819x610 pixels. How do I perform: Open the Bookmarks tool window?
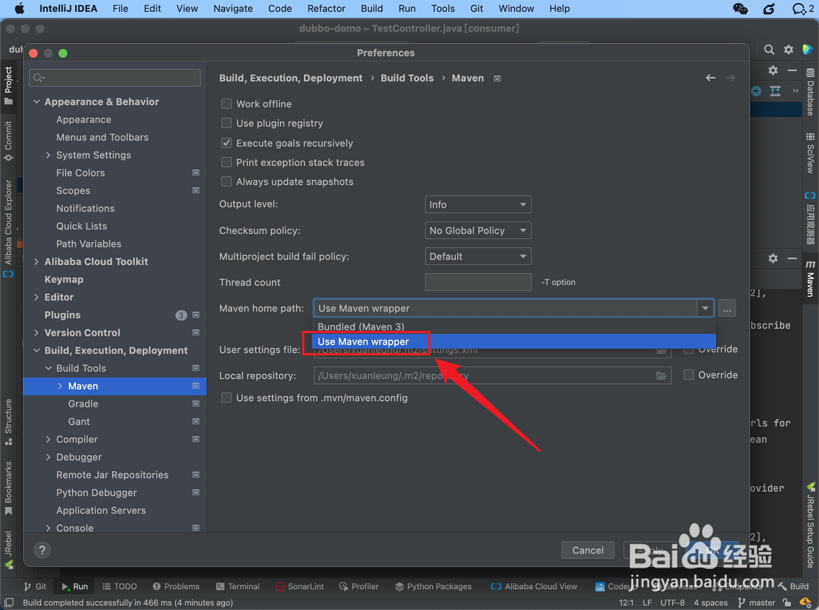point(8,488)
